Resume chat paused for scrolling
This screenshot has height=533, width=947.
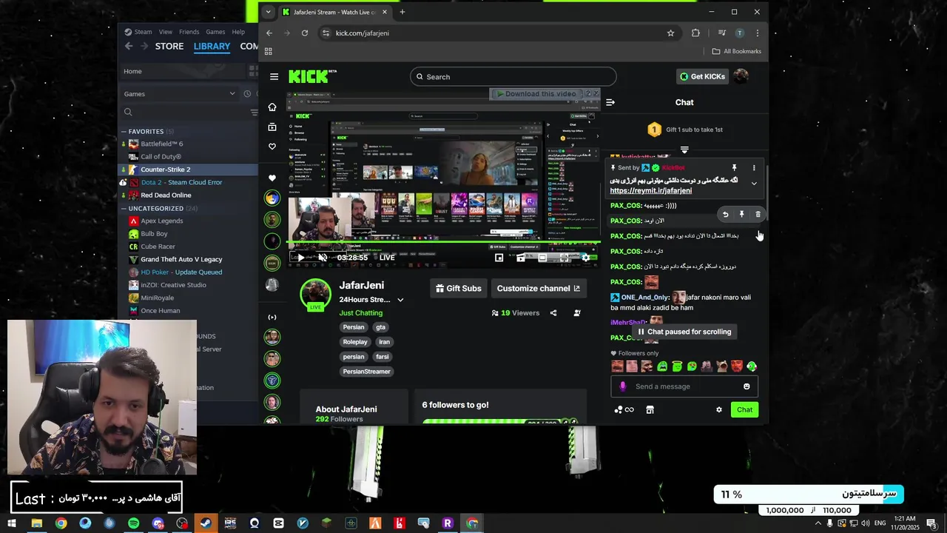[684, 332]
